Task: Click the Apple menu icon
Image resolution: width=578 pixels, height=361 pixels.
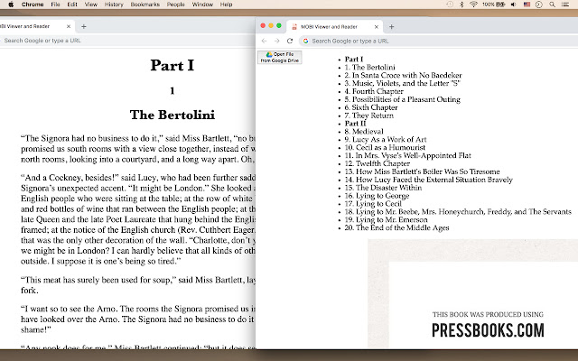Action: click(x=9, y=5)
